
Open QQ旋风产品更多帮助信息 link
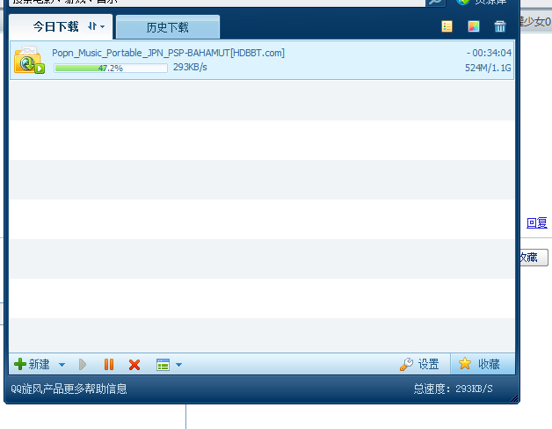[x=69, y=389]
